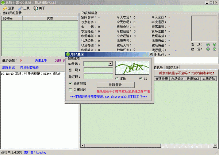The width and height of the screenshot is (219, 155).
Task: Click the red 登录后在半小时内重新登录 notice
Action: tap(123, 91)
